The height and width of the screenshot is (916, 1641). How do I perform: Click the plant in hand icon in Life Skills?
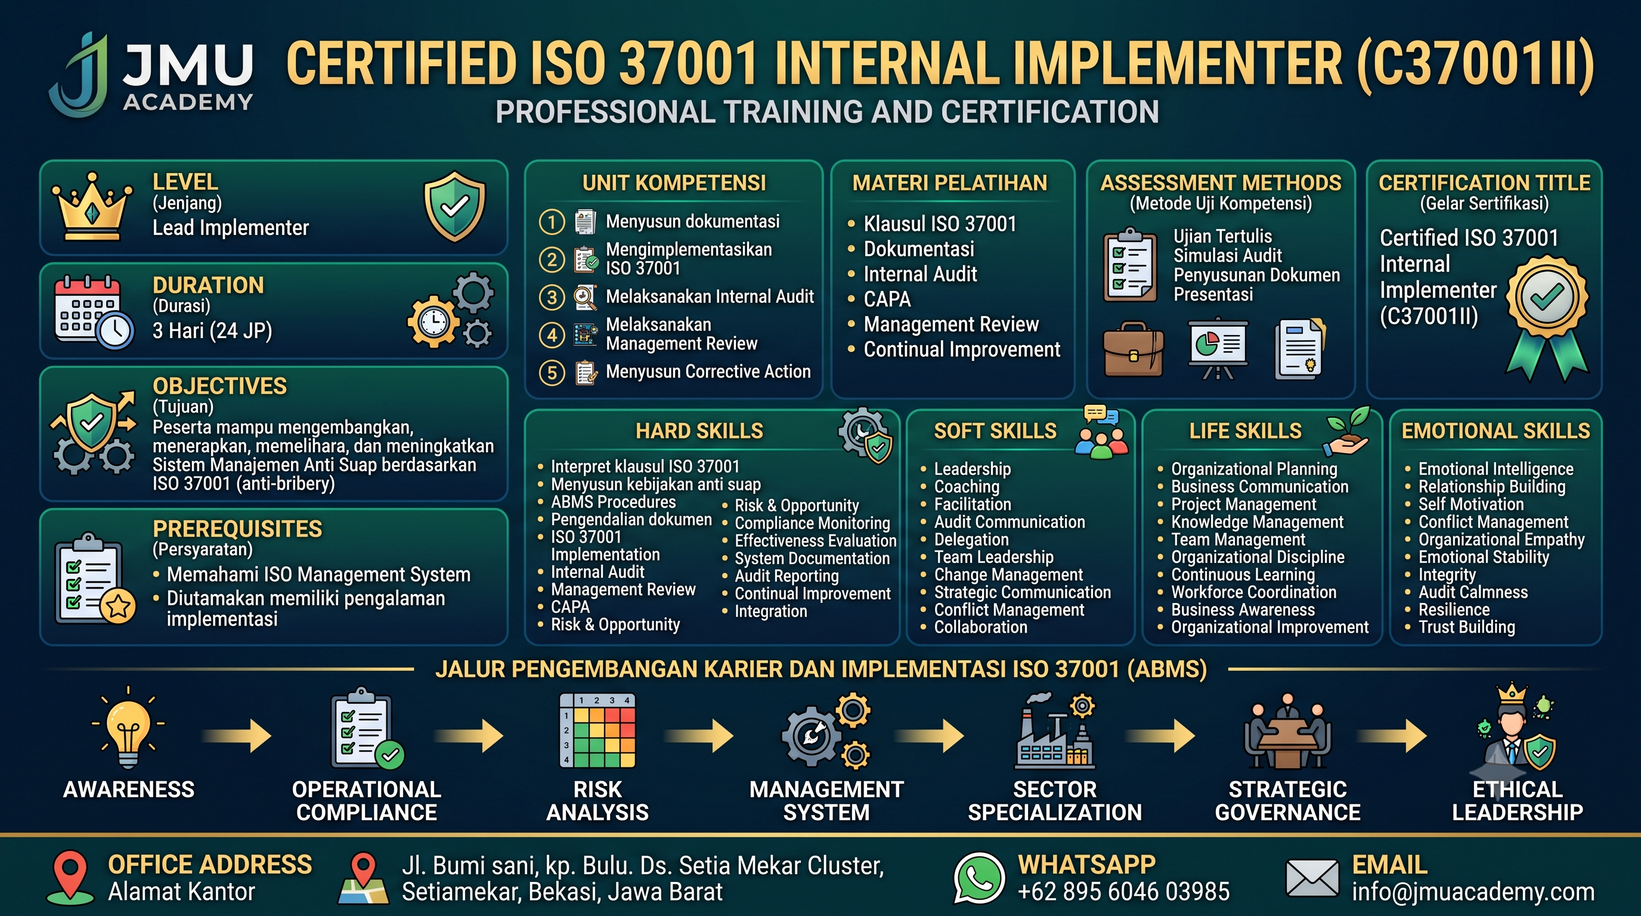pyautogui.click(x=1346, y=431)
